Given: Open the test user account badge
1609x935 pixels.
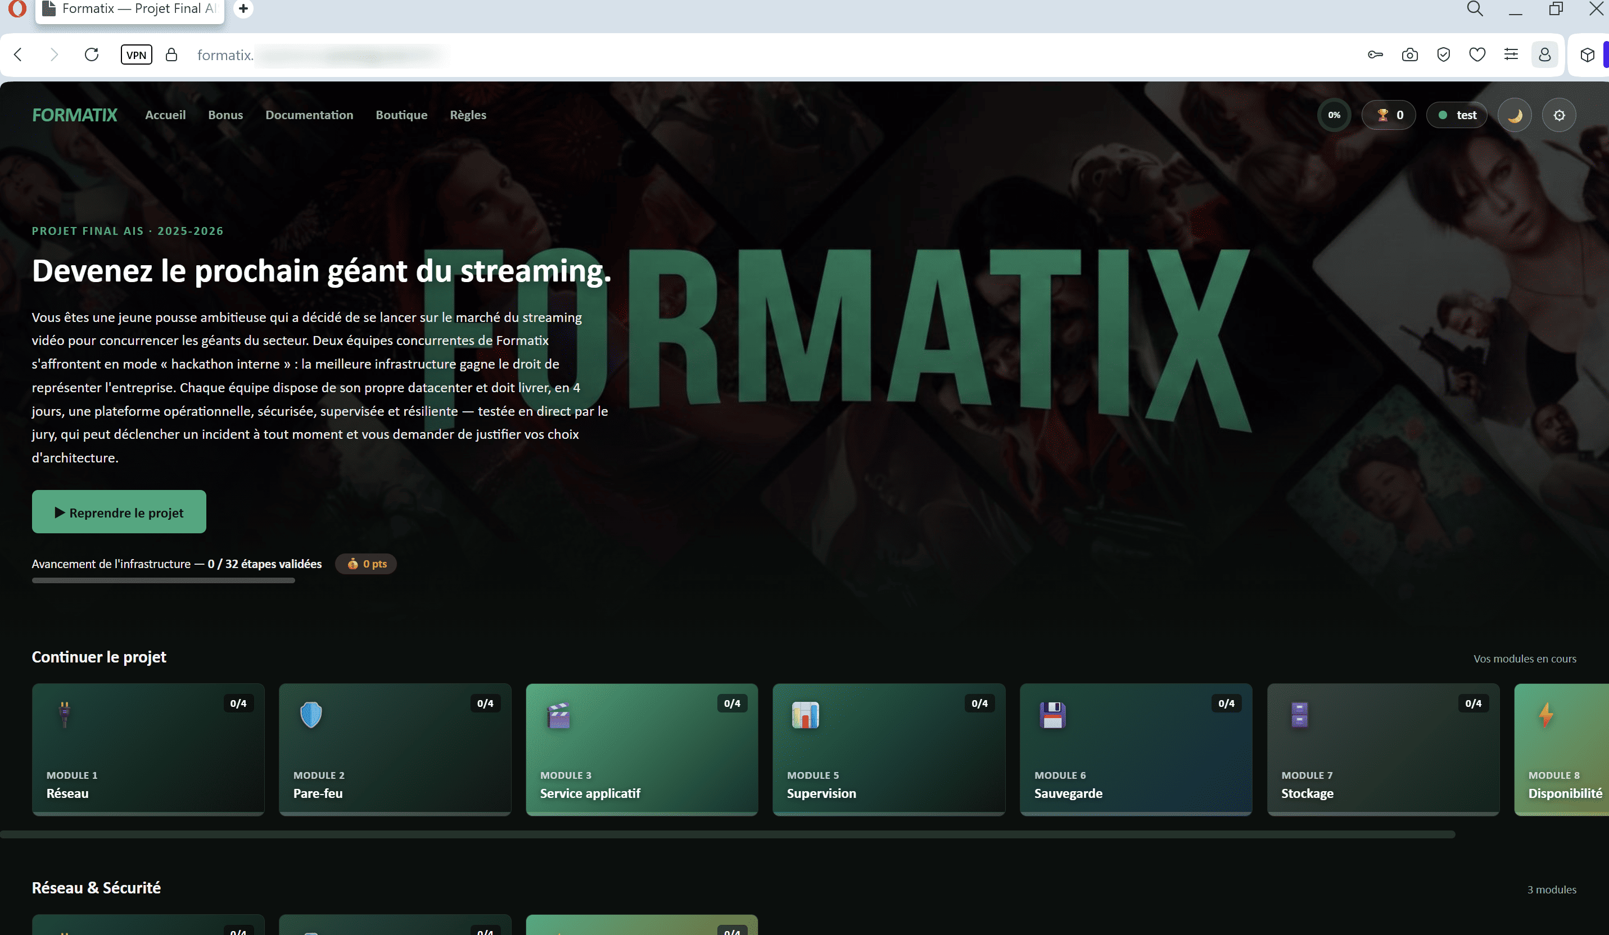Looking at the screenshot, I should (x=1457, y=116).
